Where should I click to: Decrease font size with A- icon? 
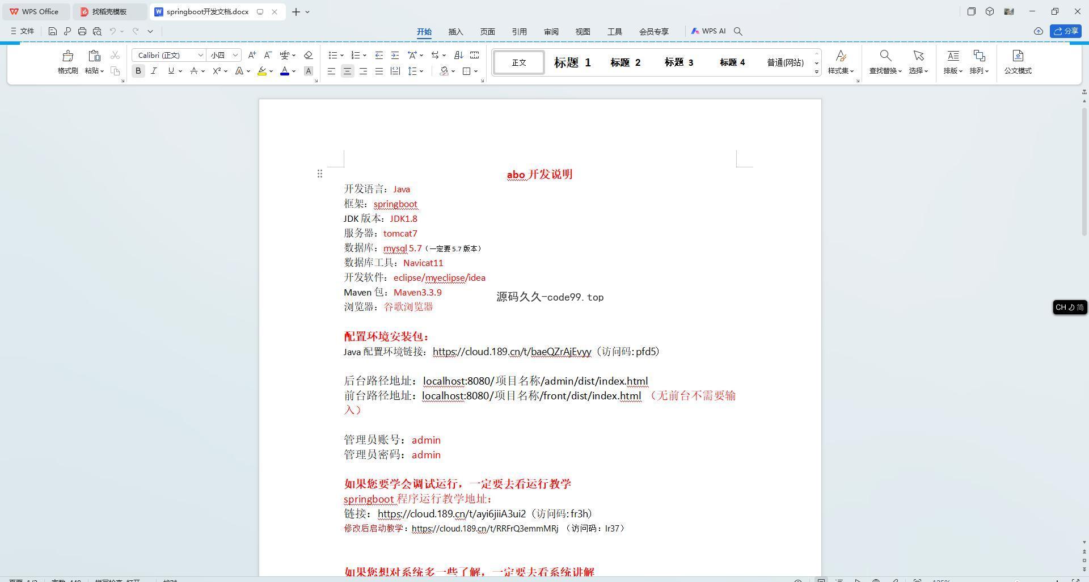pyautogui.click(x=268, y=55)
